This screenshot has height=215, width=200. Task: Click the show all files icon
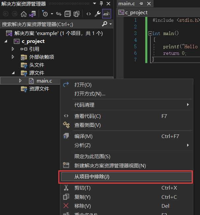pos(76,14)
